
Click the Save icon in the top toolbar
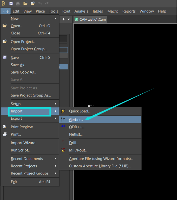[11, 4]
